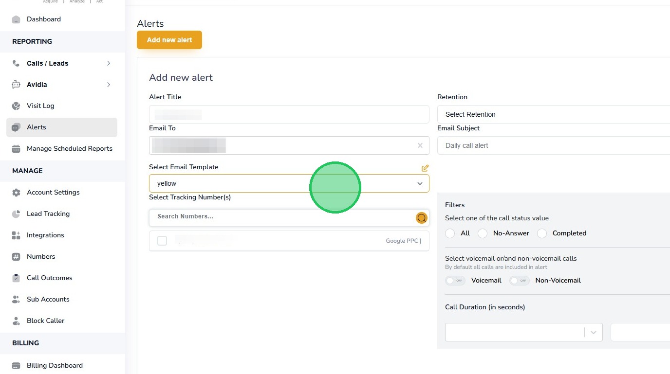Open the Select Email Template dropdown
The width and height of the screenshot is (670, 374).
coord(289,183)
